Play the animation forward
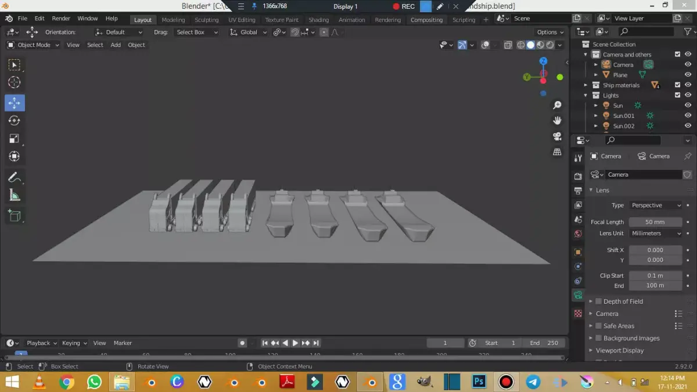 coord(295,343)
